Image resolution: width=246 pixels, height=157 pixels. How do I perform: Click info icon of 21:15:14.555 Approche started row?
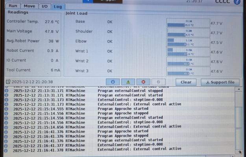6,109
